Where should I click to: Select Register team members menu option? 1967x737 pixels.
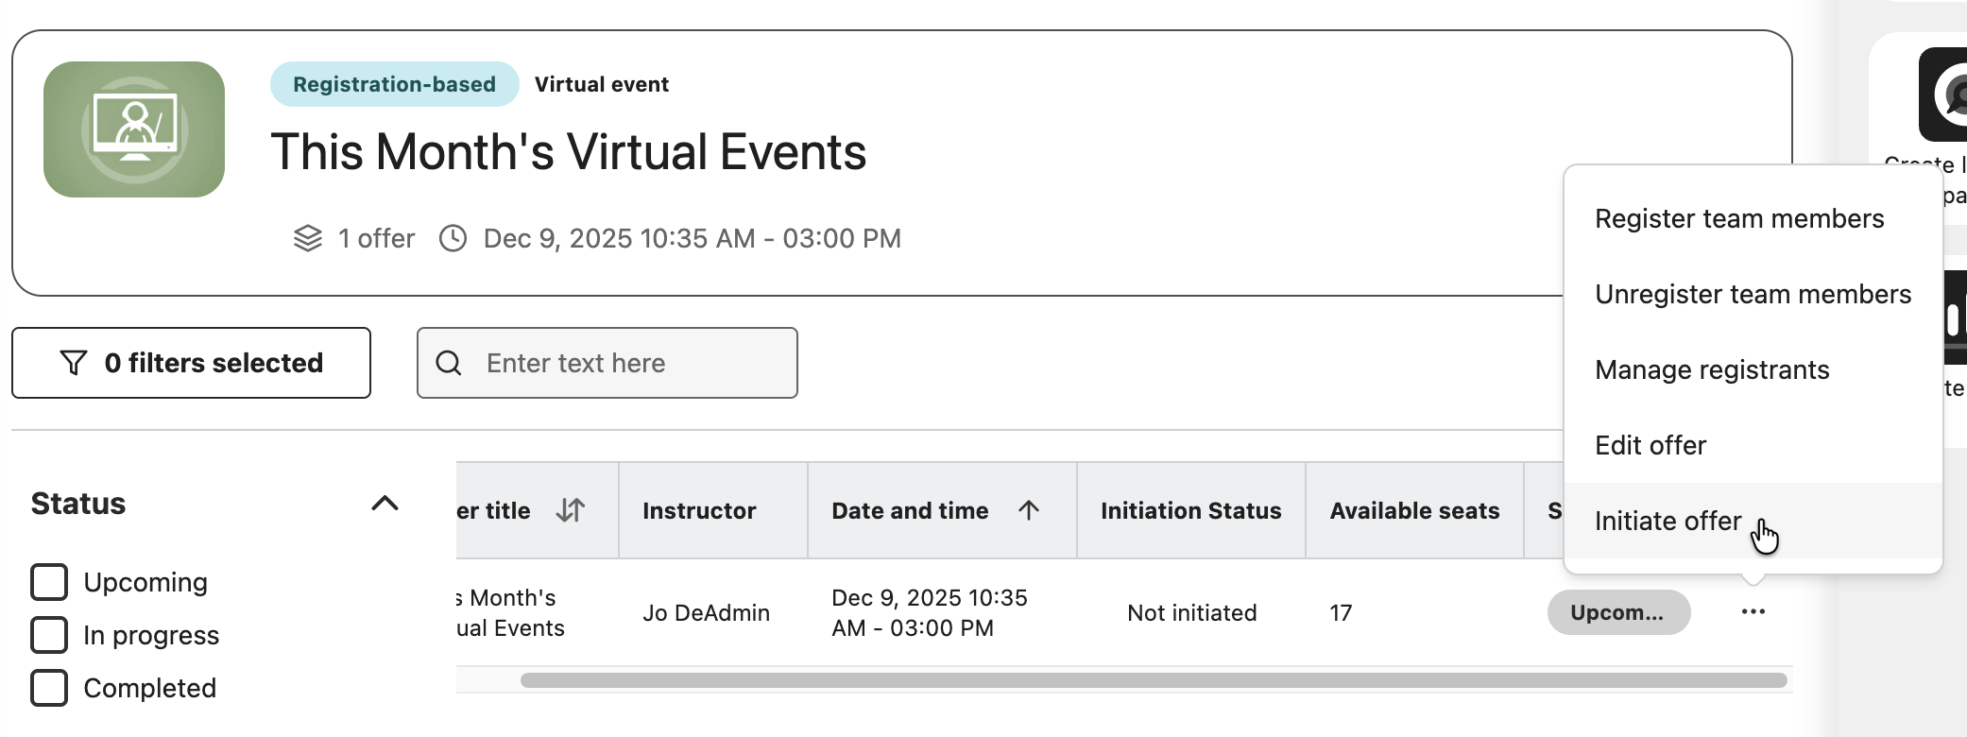[1738, 218]
